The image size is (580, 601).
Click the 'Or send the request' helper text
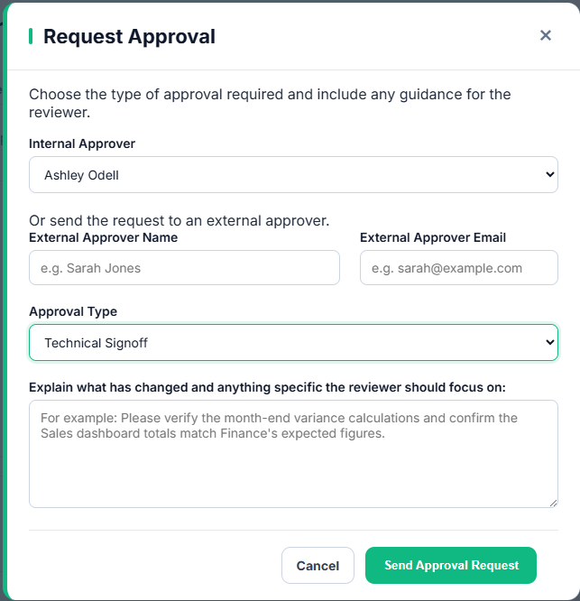coord(180,221)
